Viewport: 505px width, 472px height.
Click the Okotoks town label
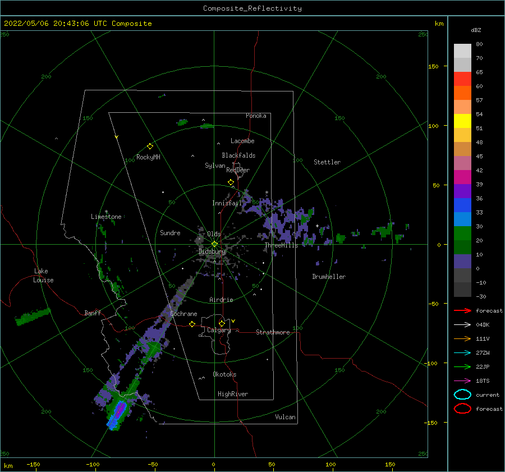(224, 374)
